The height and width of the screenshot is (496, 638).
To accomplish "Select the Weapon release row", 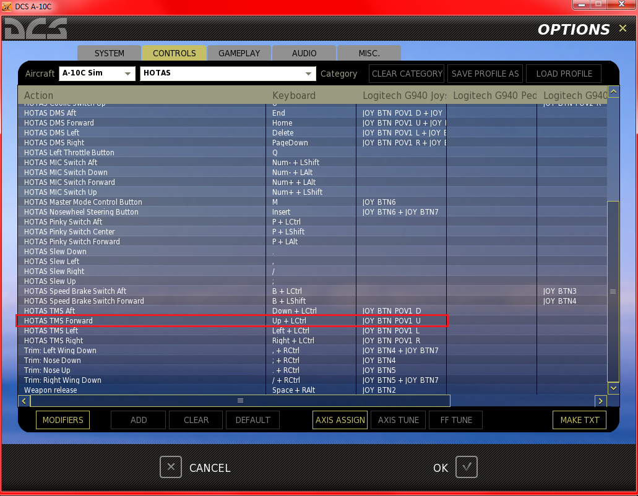I will pos(313,390).
